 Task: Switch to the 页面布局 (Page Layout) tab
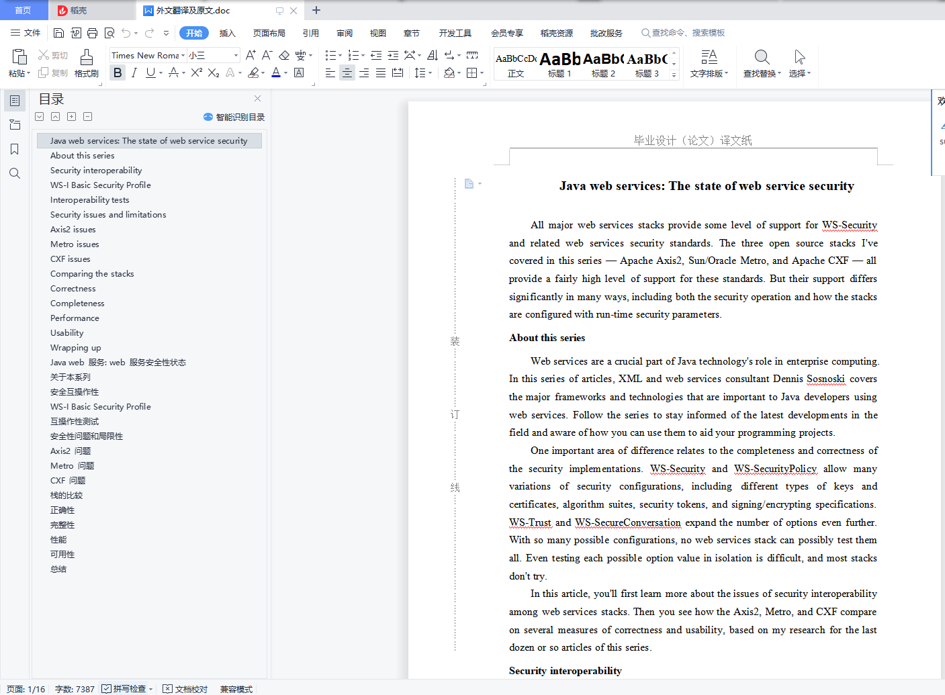pyautogui.click(x=269, y=33)
